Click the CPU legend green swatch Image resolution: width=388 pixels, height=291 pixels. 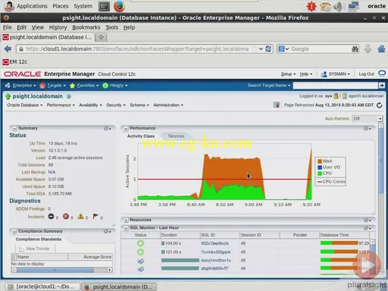(320, 174)
